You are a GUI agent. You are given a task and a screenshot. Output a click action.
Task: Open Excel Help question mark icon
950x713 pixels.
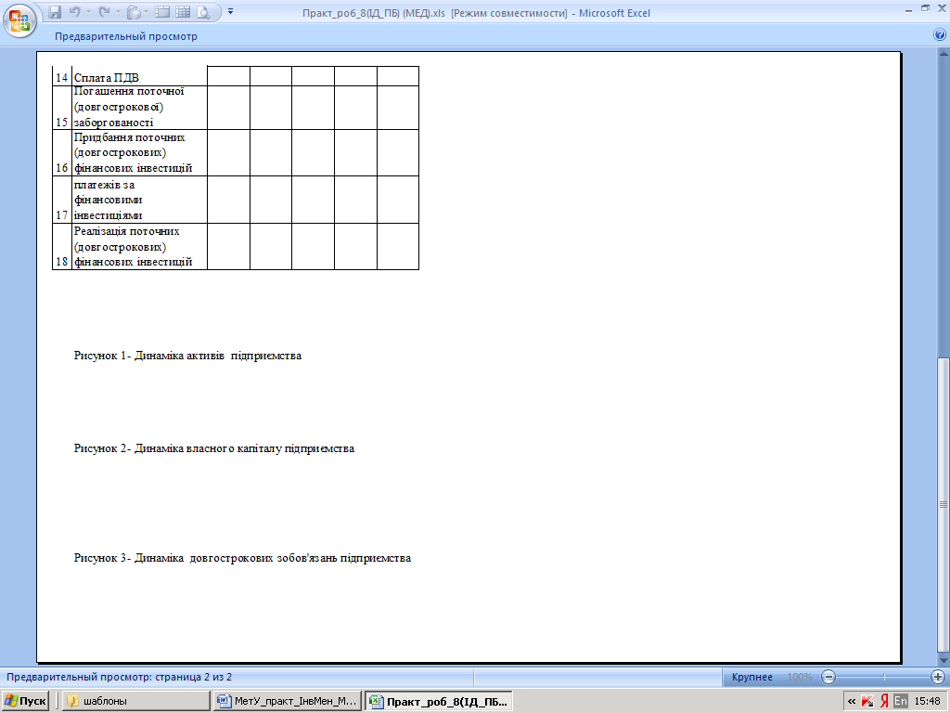click(940, 35)
